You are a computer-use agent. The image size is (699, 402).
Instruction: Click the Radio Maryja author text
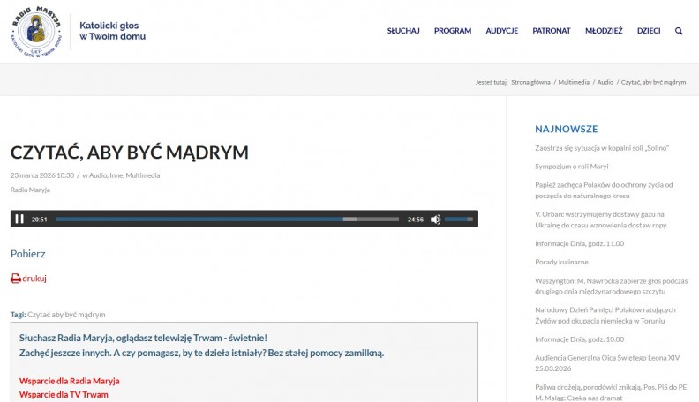point(30,190)
